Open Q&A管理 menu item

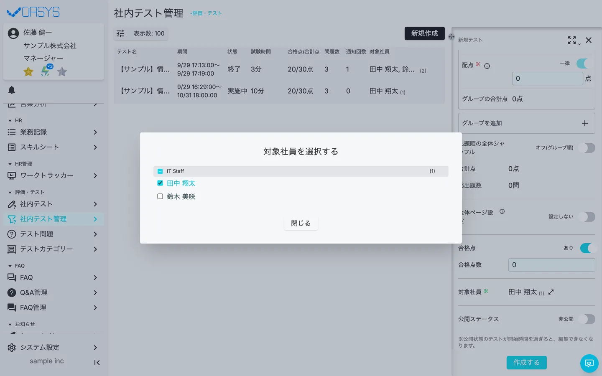(x=54, y=292)
